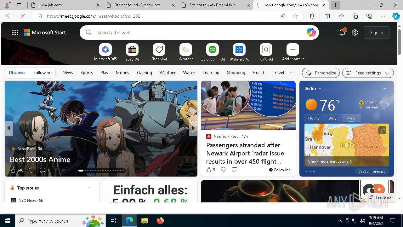Add this page to favorites

click(295, 16)
